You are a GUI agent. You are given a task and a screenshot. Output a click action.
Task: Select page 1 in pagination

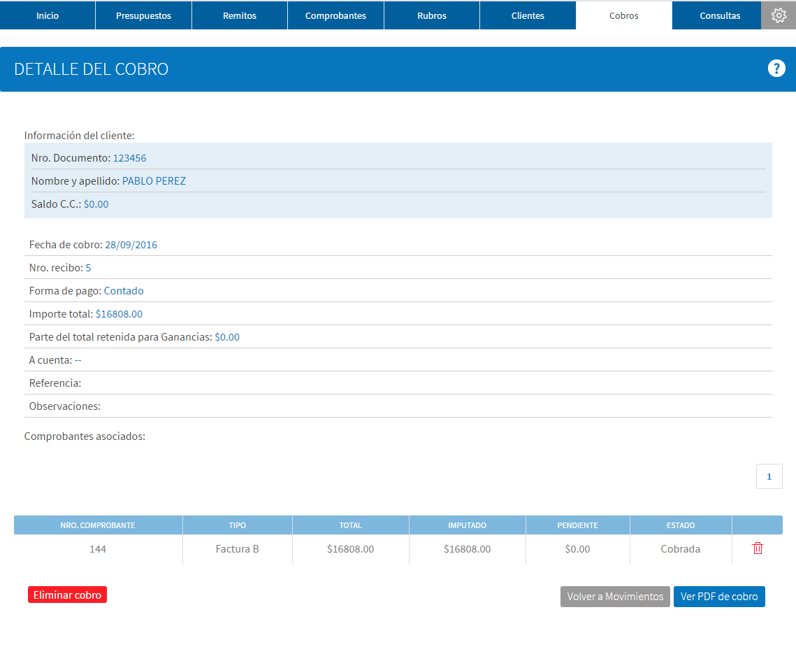click(769, 476)
